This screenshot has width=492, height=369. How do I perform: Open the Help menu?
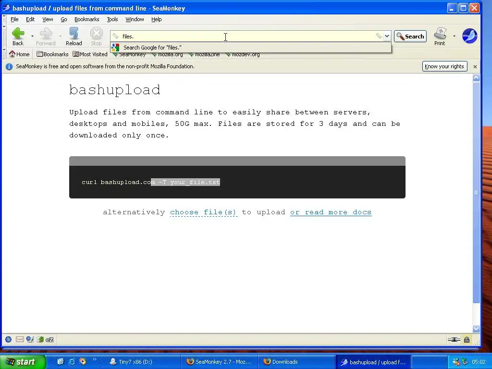click(156, 19)
